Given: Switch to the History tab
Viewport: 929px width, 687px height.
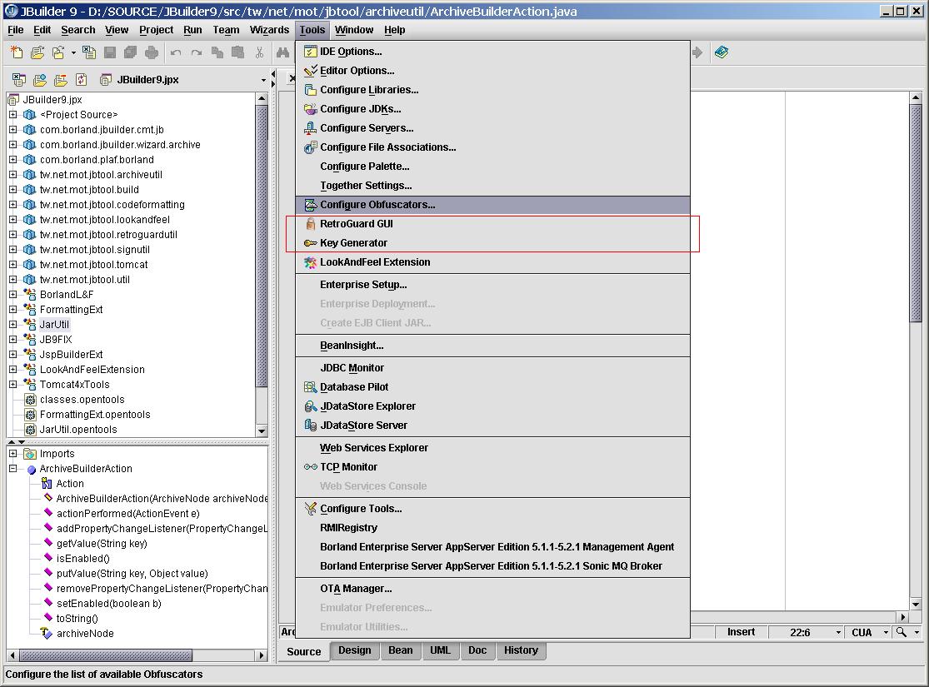Looking at the screenshot, I should (x=521, y=650).
